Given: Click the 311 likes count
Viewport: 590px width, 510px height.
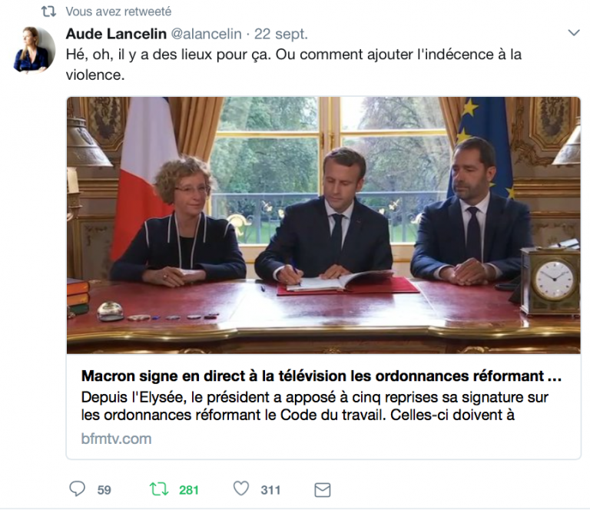Looking at the screenshot, I should point(270,490).
